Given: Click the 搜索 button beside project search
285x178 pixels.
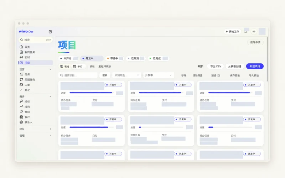Looking at the screenshot, I should coord(105,75).
